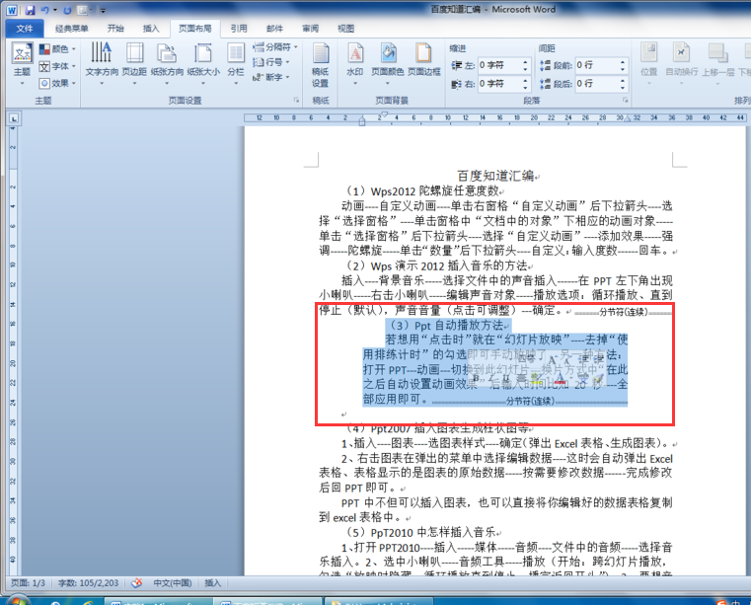Switch to the 引用 References tab
Image resolution: width=751 pixels, height=605 pixels.
(x=239, y=29)
